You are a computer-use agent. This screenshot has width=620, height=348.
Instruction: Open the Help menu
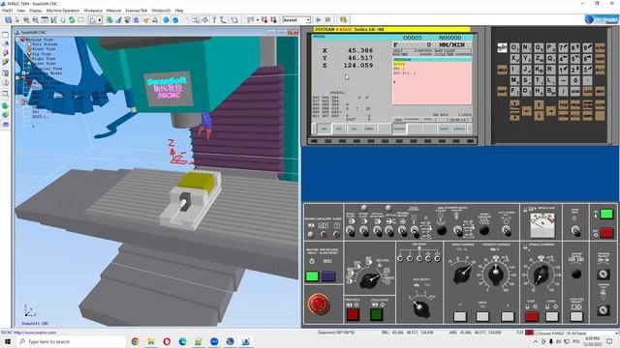179,11
